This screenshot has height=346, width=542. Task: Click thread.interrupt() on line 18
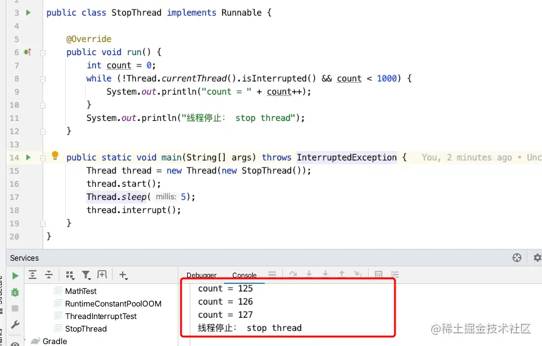133,210
